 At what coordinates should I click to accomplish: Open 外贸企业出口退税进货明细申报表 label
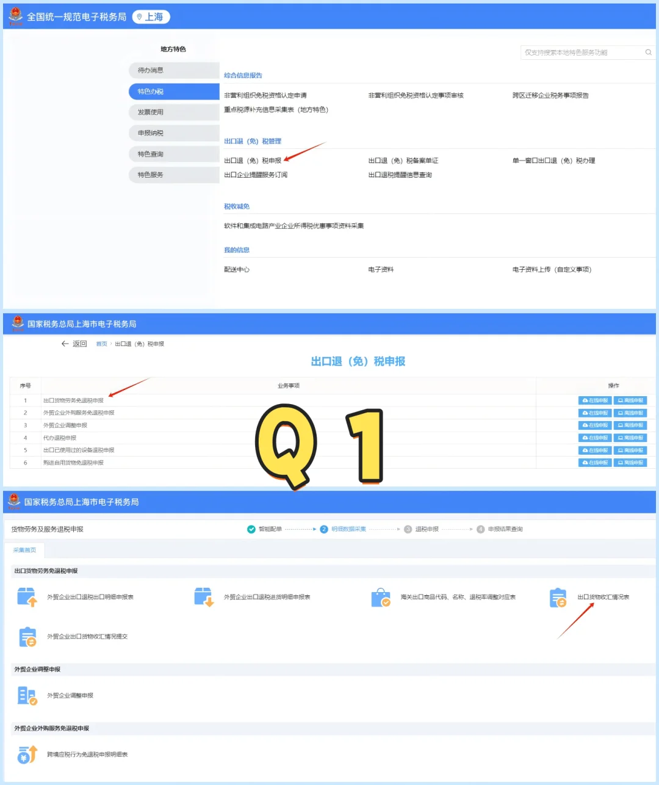[x=267, y=597]
